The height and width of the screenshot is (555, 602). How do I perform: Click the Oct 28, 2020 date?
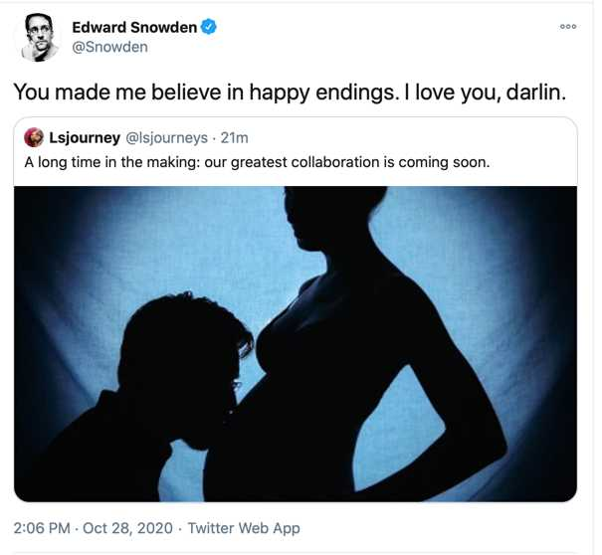click(x=127, y=528)
